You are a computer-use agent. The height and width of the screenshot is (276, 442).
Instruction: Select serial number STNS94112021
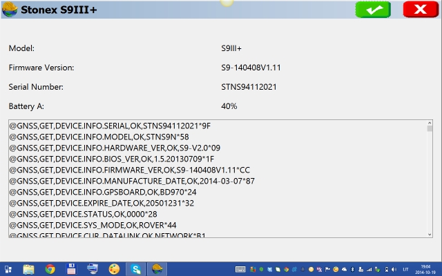tap(249, 87)
